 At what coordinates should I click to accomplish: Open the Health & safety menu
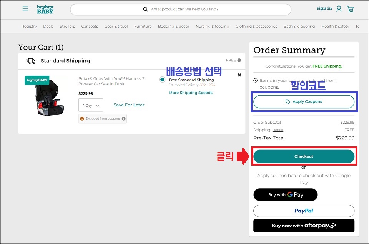pyautogui.click(x=335, y=27)
